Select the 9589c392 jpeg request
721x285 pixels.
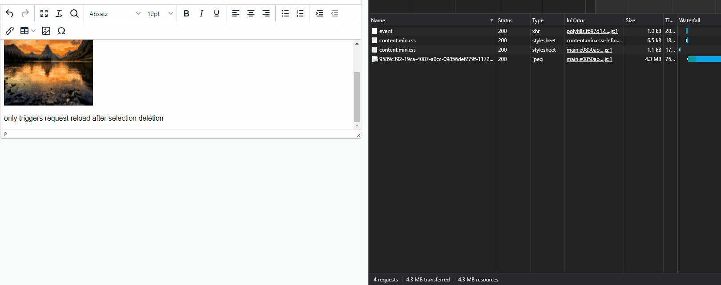[545, 59]
